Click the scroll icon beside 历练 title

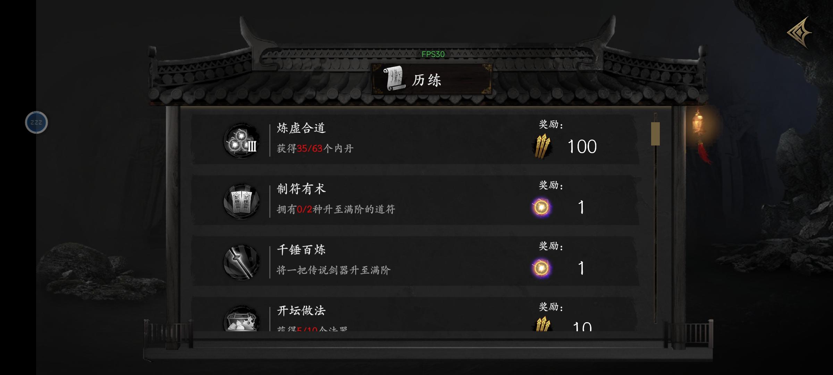[x=394, y=79]
